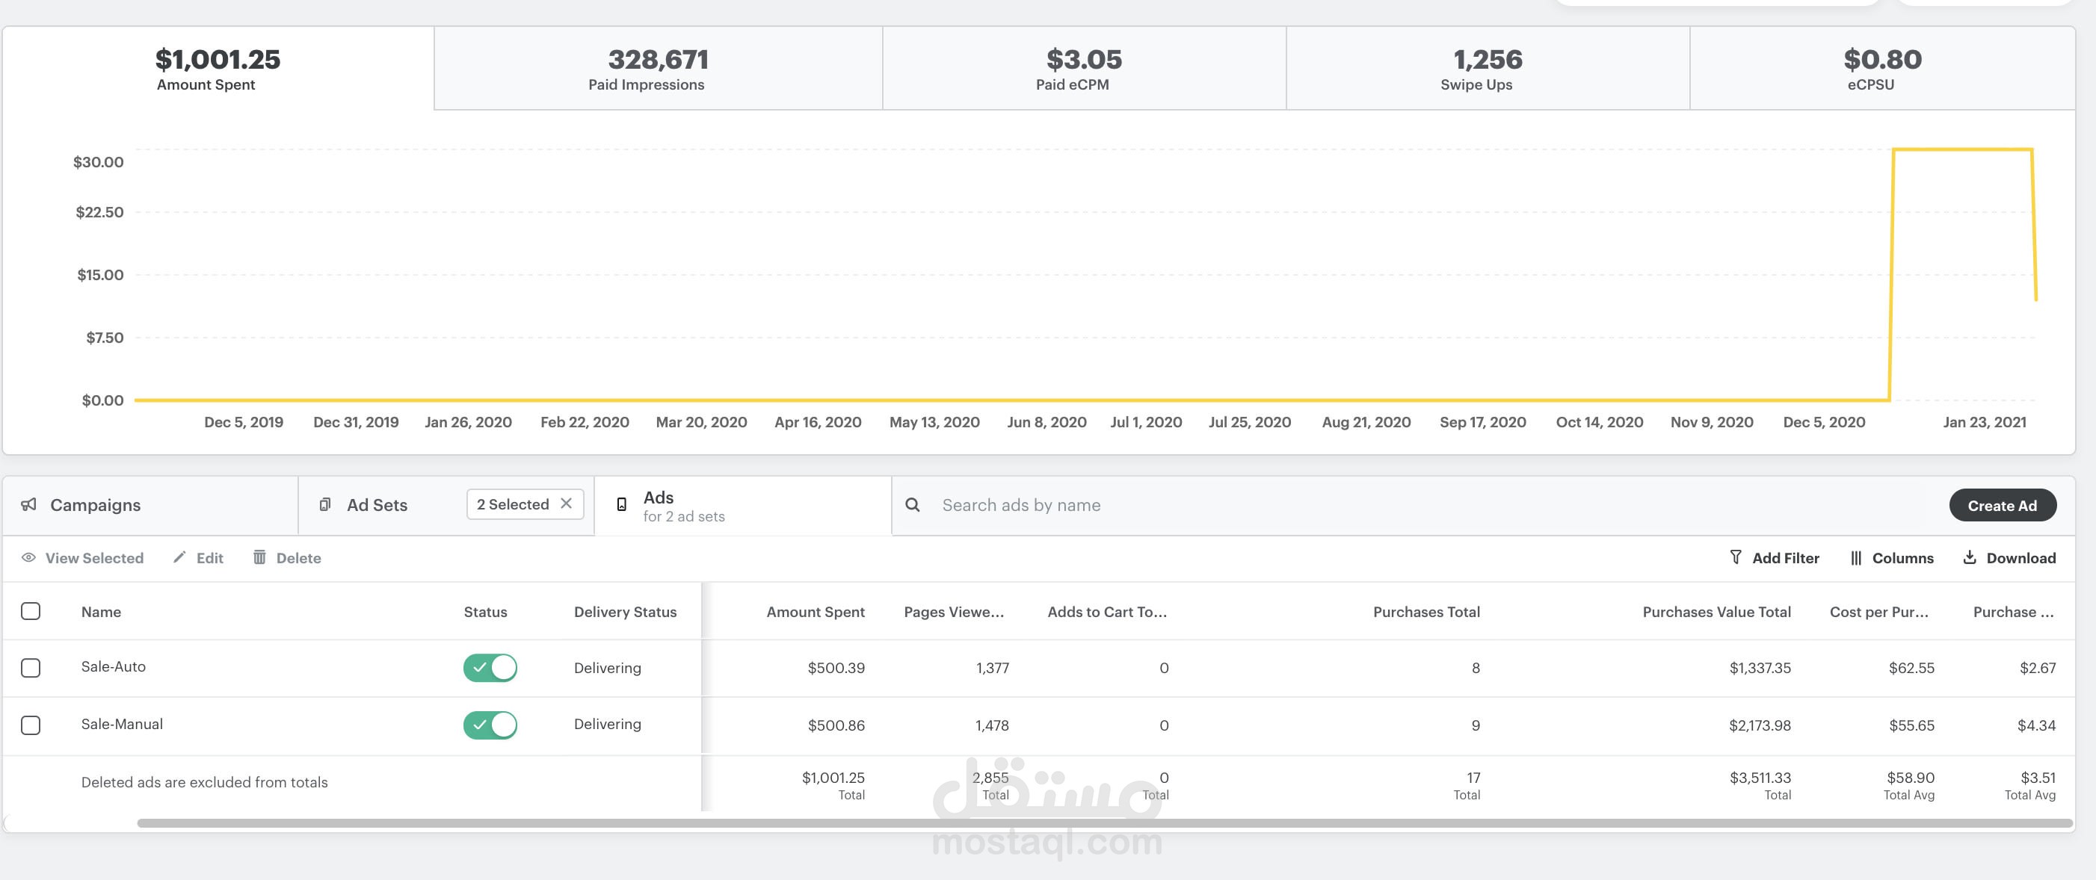Focus the Search ads by name field
Viewport: 2096px width, 880px height.
coord(1383,505)
